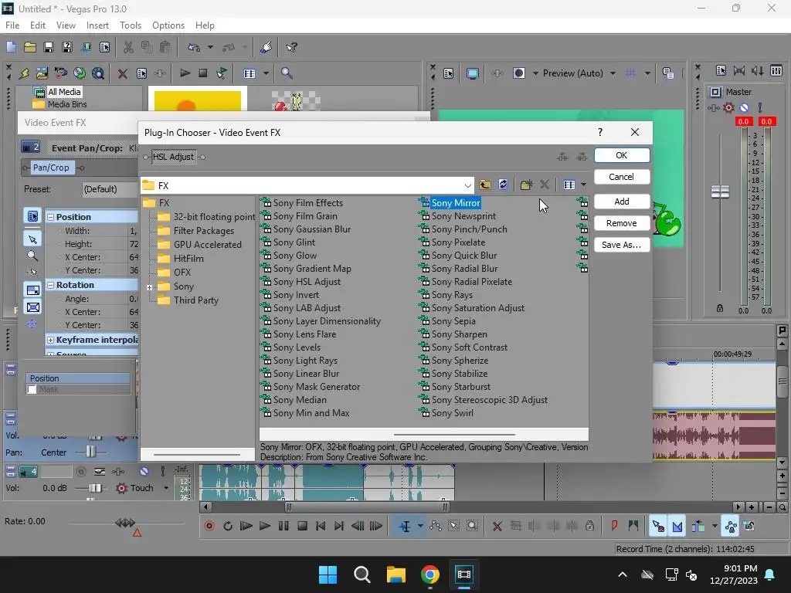Toggle Auto Ripple in bottom toolbar
Screen dimensions: 791x593
(x=698, y=526)
